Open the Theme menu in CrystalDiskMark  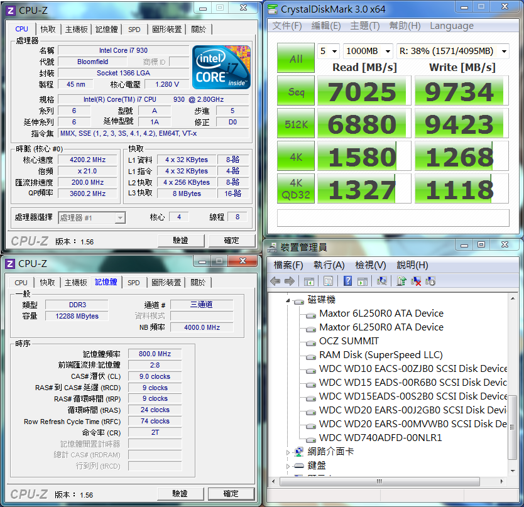click(x=364, y=26)
